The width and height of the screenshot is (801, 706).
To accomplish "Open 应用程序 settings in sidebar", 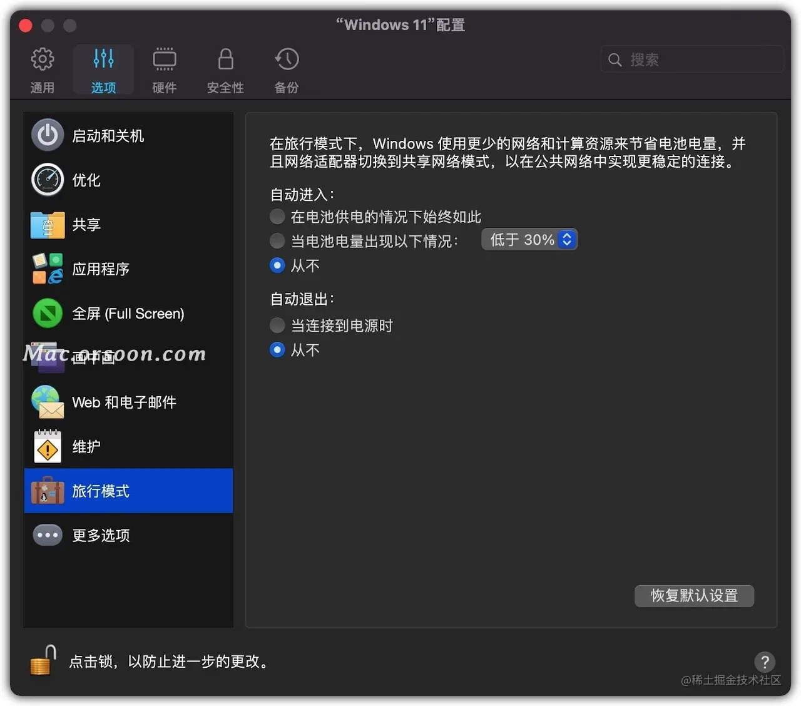I will coord(128,269).
